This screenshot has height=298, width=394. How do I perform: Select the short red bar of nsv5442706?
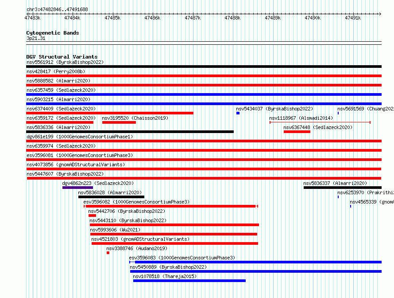(92, 216)
